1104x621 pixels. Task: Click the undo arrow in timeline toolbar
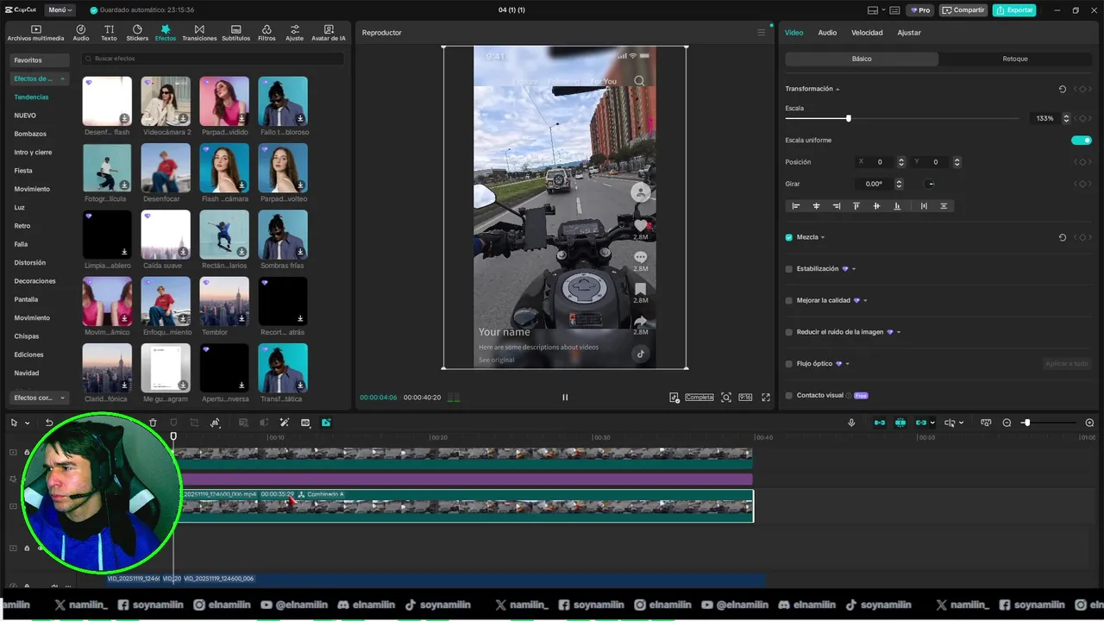49,423
